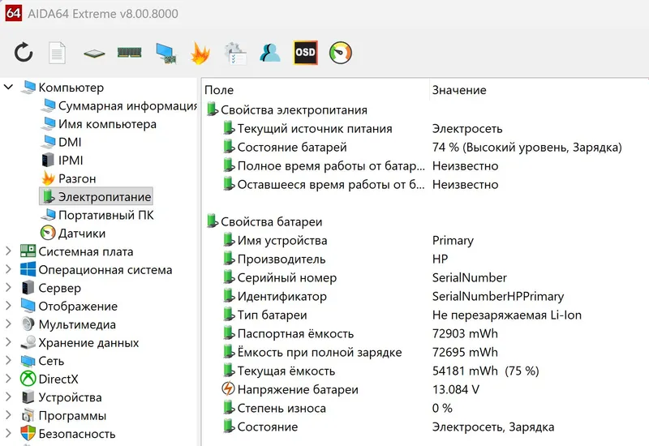Select the Электропитание tree item
Viewport: 649px width, 446px height.
click(96, 196)
